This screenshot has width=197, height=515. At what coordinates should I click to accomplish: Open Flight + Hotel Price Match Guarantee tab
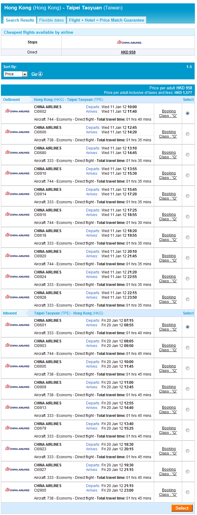pos(106,20)
